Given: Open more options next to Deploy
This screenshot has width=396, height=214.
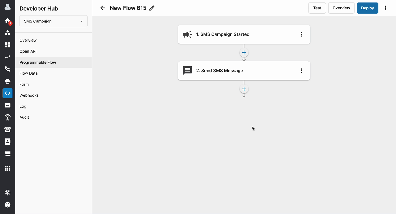Looking at the screenshot, I should pos(385,8).
